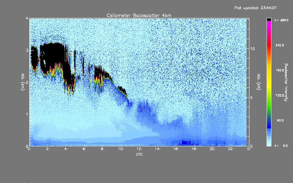Click the colorbar '120.0' value label
The image size is (293, 183).
pos(280,96)
